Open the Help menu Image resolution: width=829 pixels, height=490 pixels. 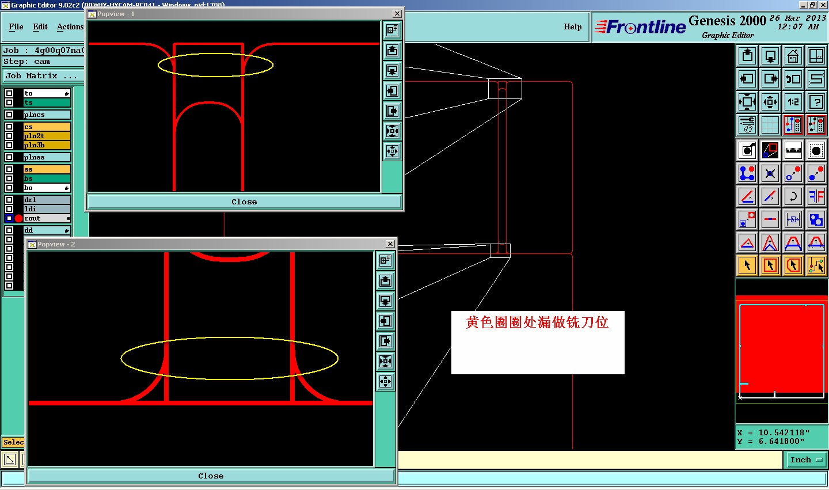pyautogui.click(x=572, y=26)
